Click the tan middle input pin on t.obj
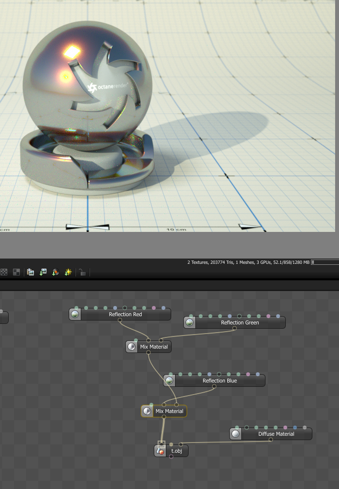Viewport: 339px width, 489px height. coord(171,444)
